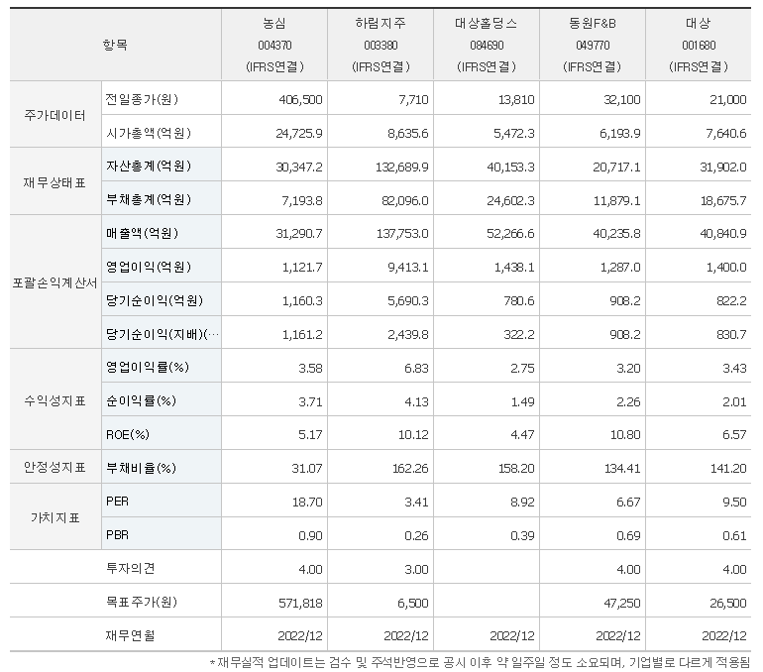This screenshot has height=672, width=763.
Task: Click the 순이익률(%) row label
Action: 141,400
